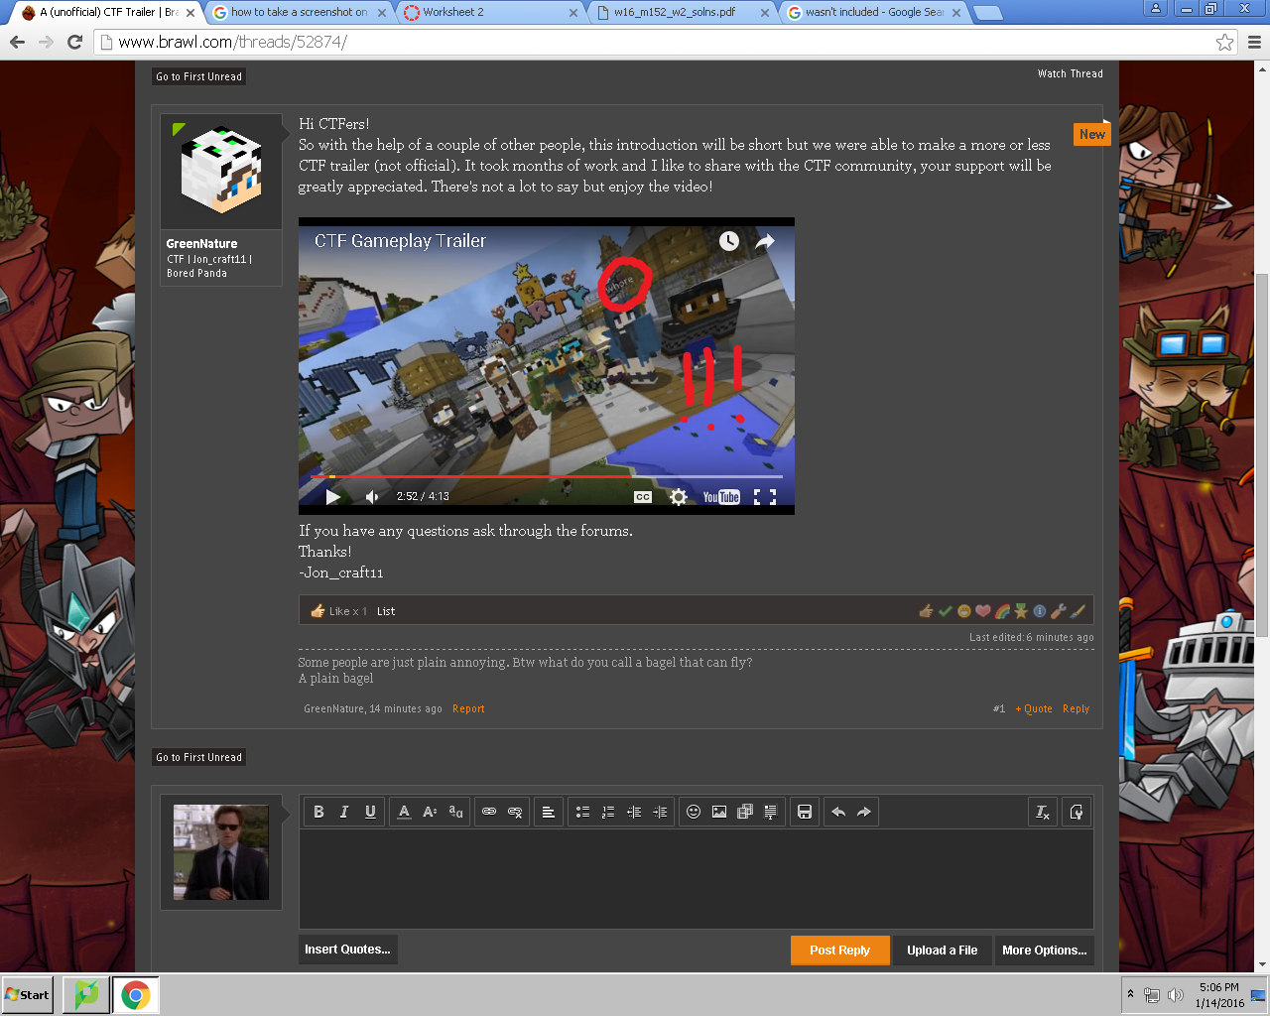Screen dimensions: 1270x1016
Task: Open the text alignment dropdown in editor
Action: pyautogui.click(x=548, y=812)
